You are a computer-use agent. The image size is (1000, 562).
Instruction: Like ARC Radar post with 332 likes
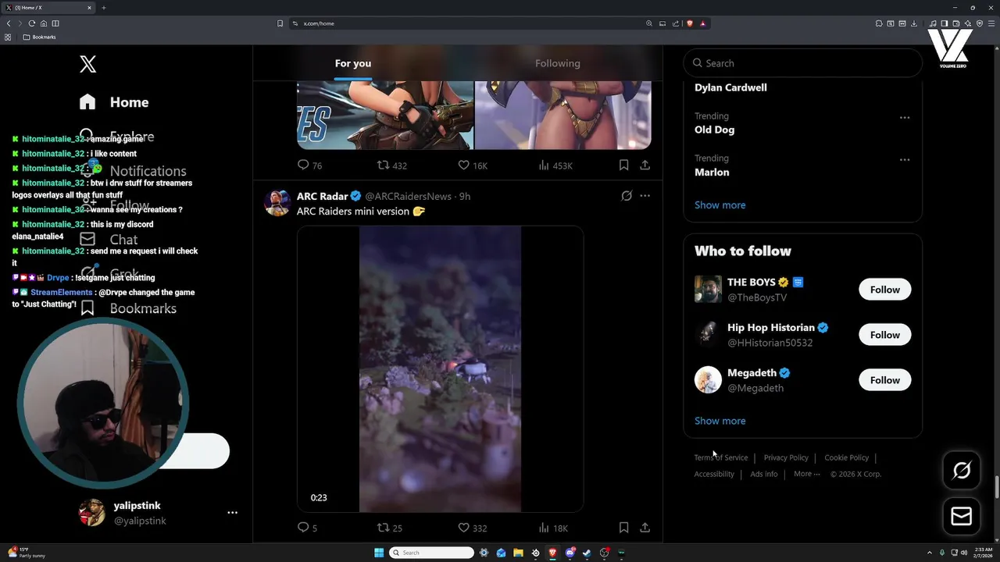(473, 528)
